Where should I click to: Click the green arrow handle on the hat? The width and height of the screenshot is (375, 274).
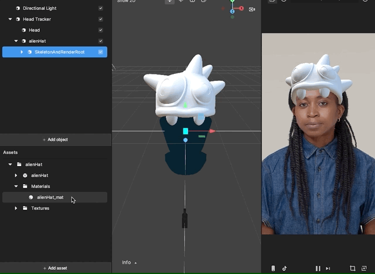(185, 105)
